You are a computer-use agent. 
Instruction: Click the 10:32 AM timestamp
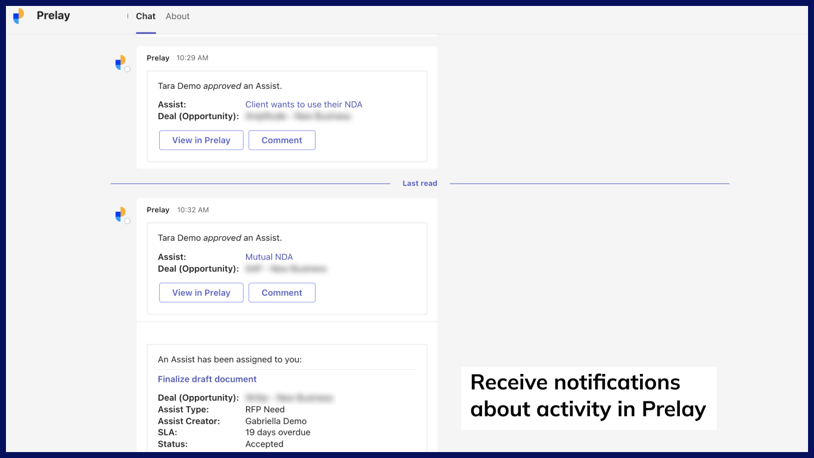coord(192,210)
